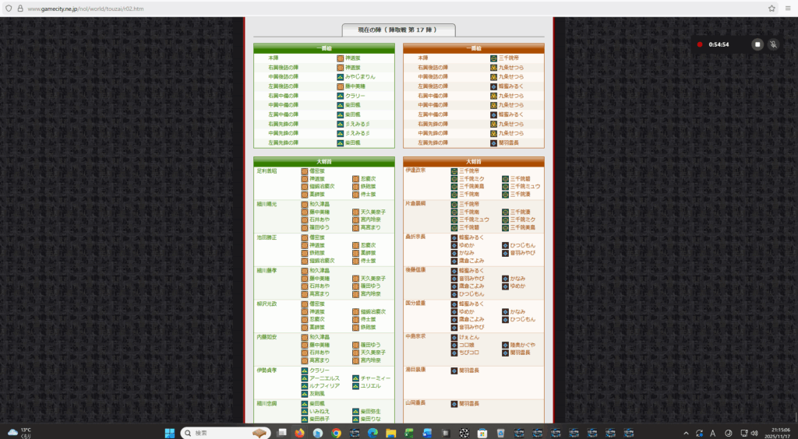Toggle the microphone mute in the recorder
Viewport: 798px width, 439px height.
click(x=773, y=44)
